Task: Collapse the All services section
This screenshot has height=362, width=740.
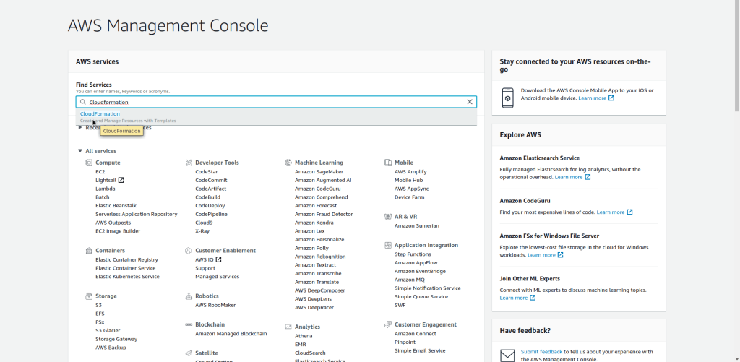Action: tap(80, 151)
